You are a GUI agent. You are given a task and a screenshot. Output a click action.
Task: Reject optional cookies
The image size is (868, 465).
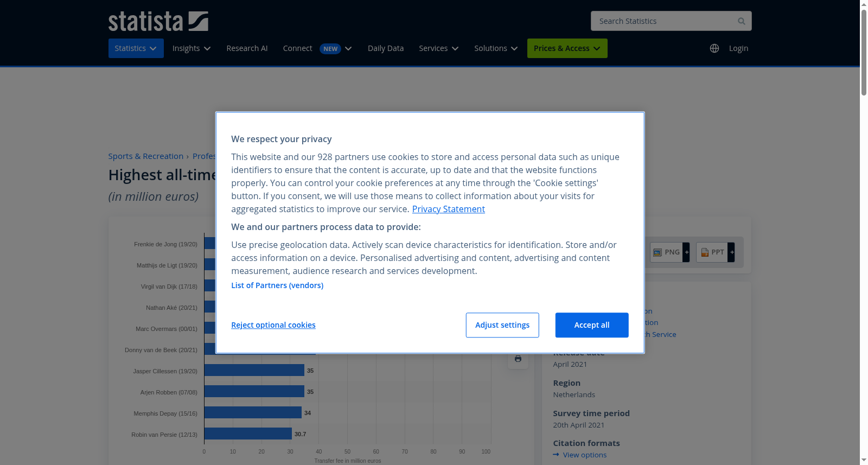click(273, 325)
